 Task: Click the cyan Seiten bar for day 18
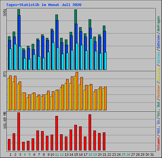pos(91,54)
